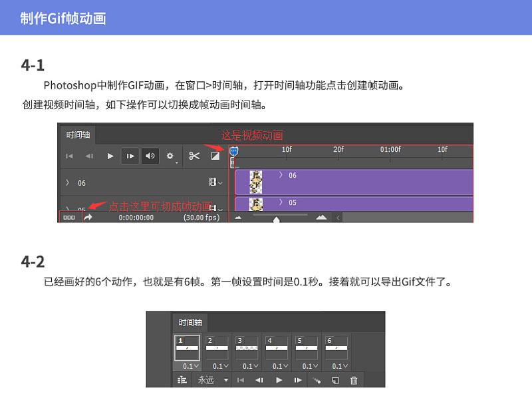This screenshot has width=532, height=414.
Task: Convert to frame animation icon
Action: [69, 218]
